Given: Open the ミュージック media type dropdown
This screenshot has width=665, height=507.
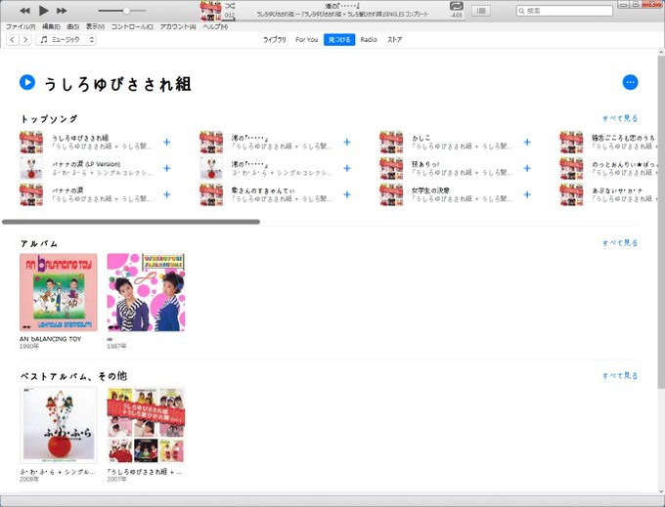Looking at the screenshot, I should click(x=66, y=40).
